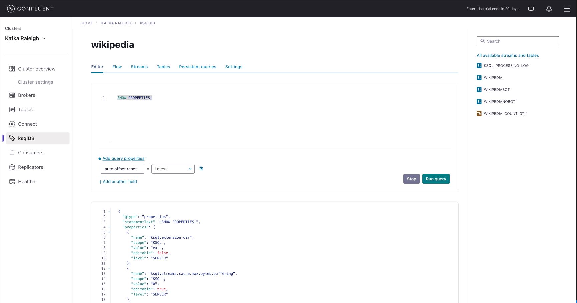Collapse JSON line 4 properties array

point(109,227)
